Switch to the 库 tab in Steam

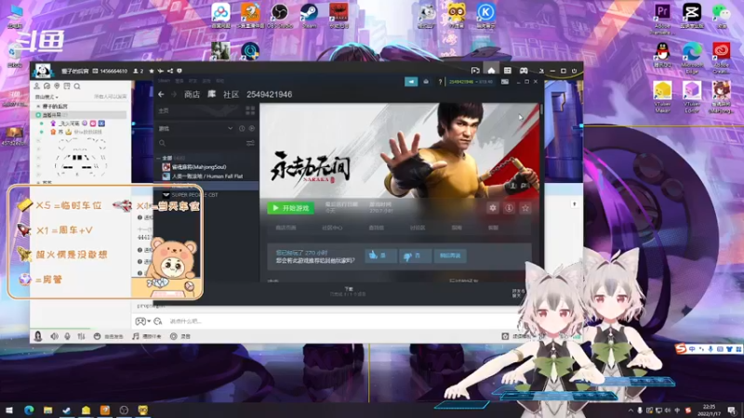[212, 95]
